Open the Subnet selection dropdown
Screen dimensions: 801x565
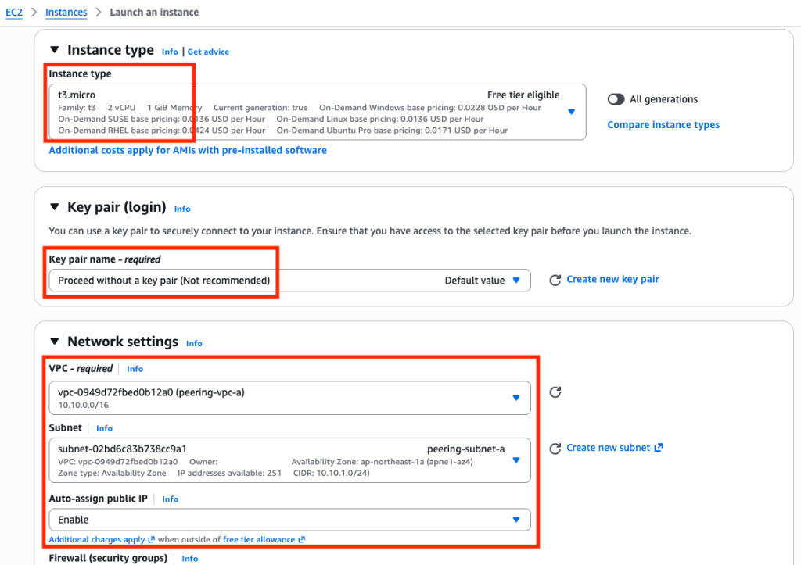pos(289,460)
